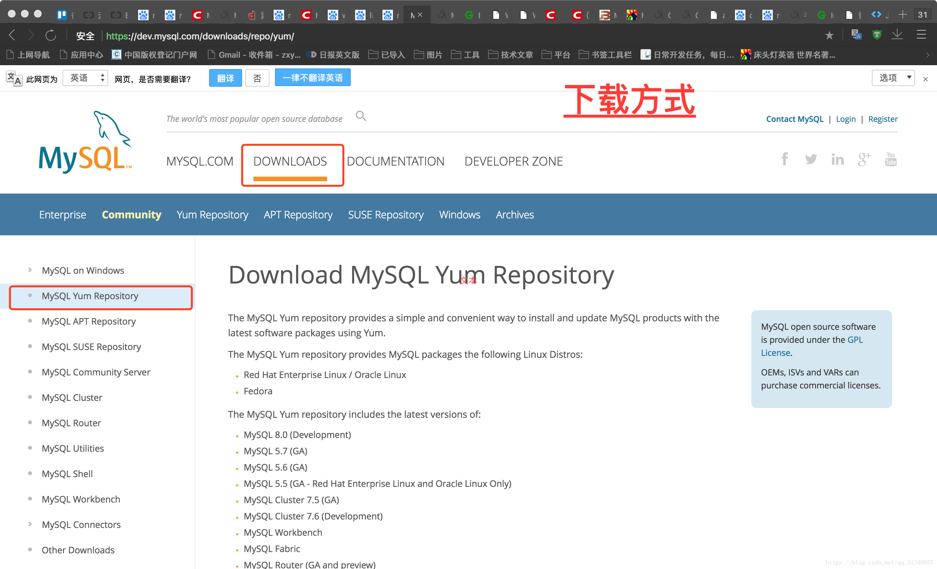Open SUSE Repository in the blue submenu
The height and width of the screenshot is (569, 937).
386,214
